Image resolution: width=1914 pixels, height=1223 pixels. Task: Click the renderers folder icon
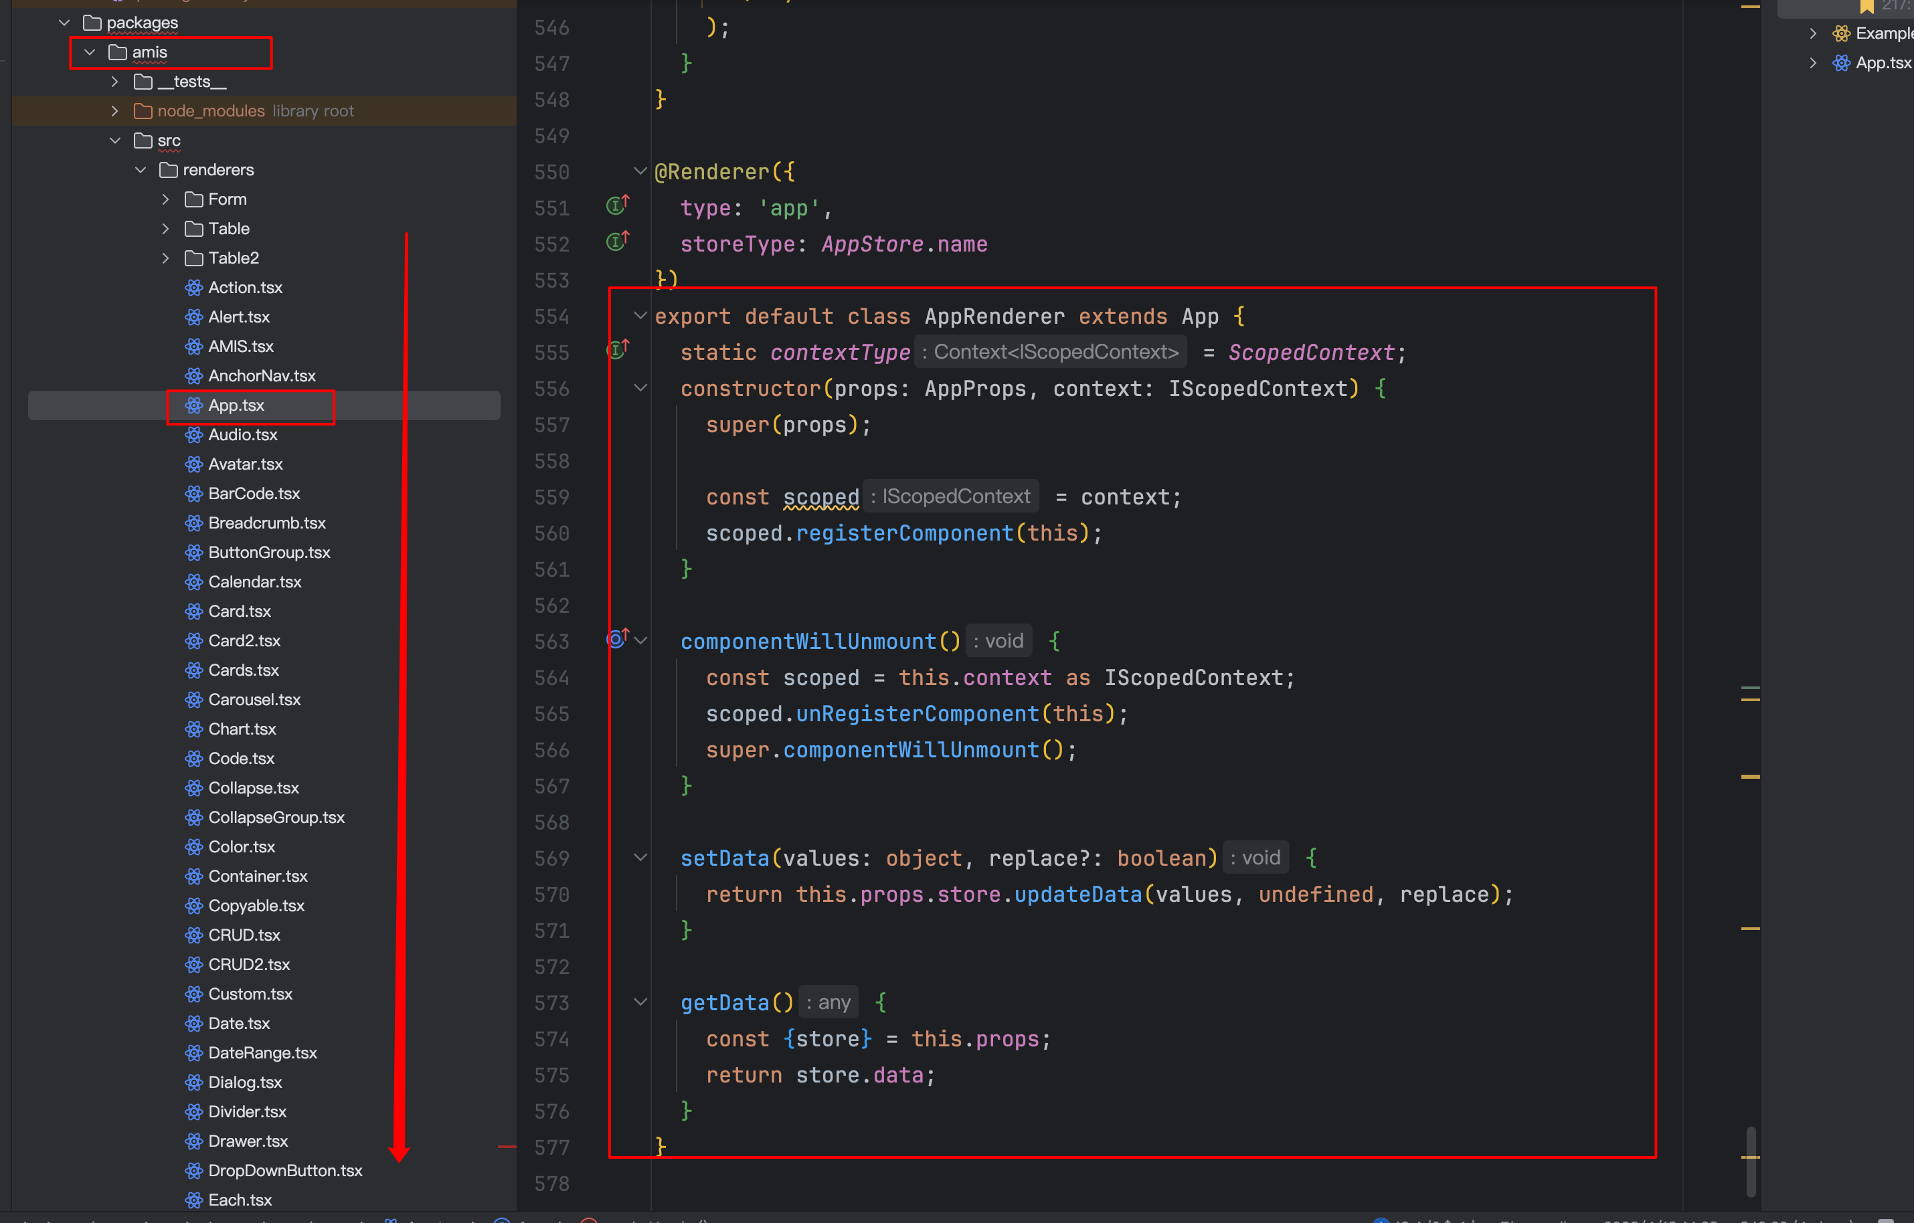169,170
